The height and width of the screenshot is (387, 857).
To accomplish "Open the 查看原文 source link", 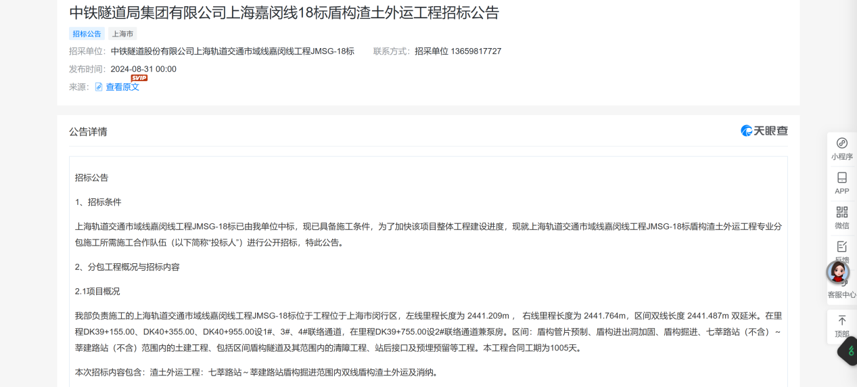I will pyautogui.click(x=122, y=87).
